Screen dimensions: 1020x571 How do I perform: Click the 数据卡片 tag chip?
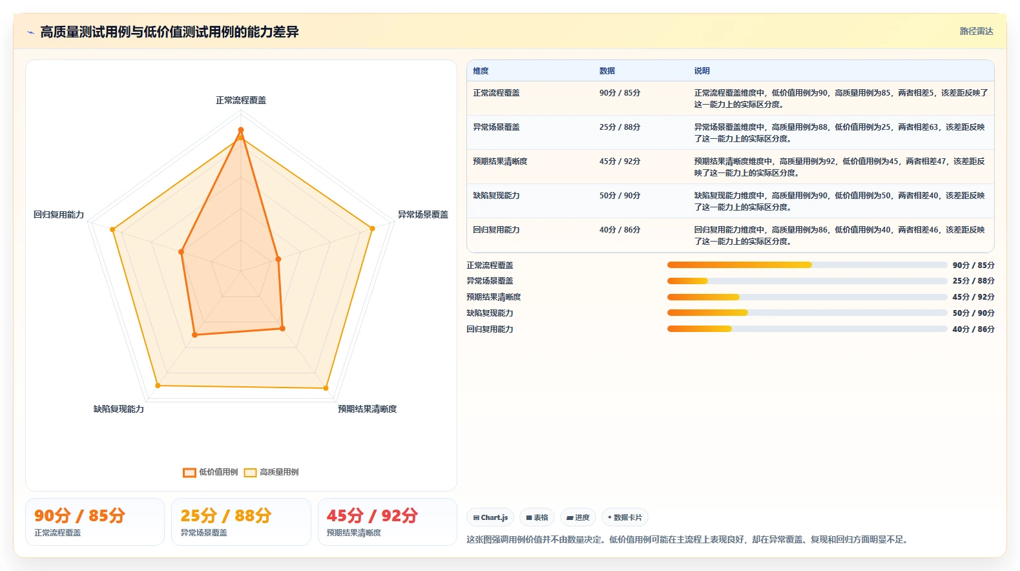tap(625, 517)
